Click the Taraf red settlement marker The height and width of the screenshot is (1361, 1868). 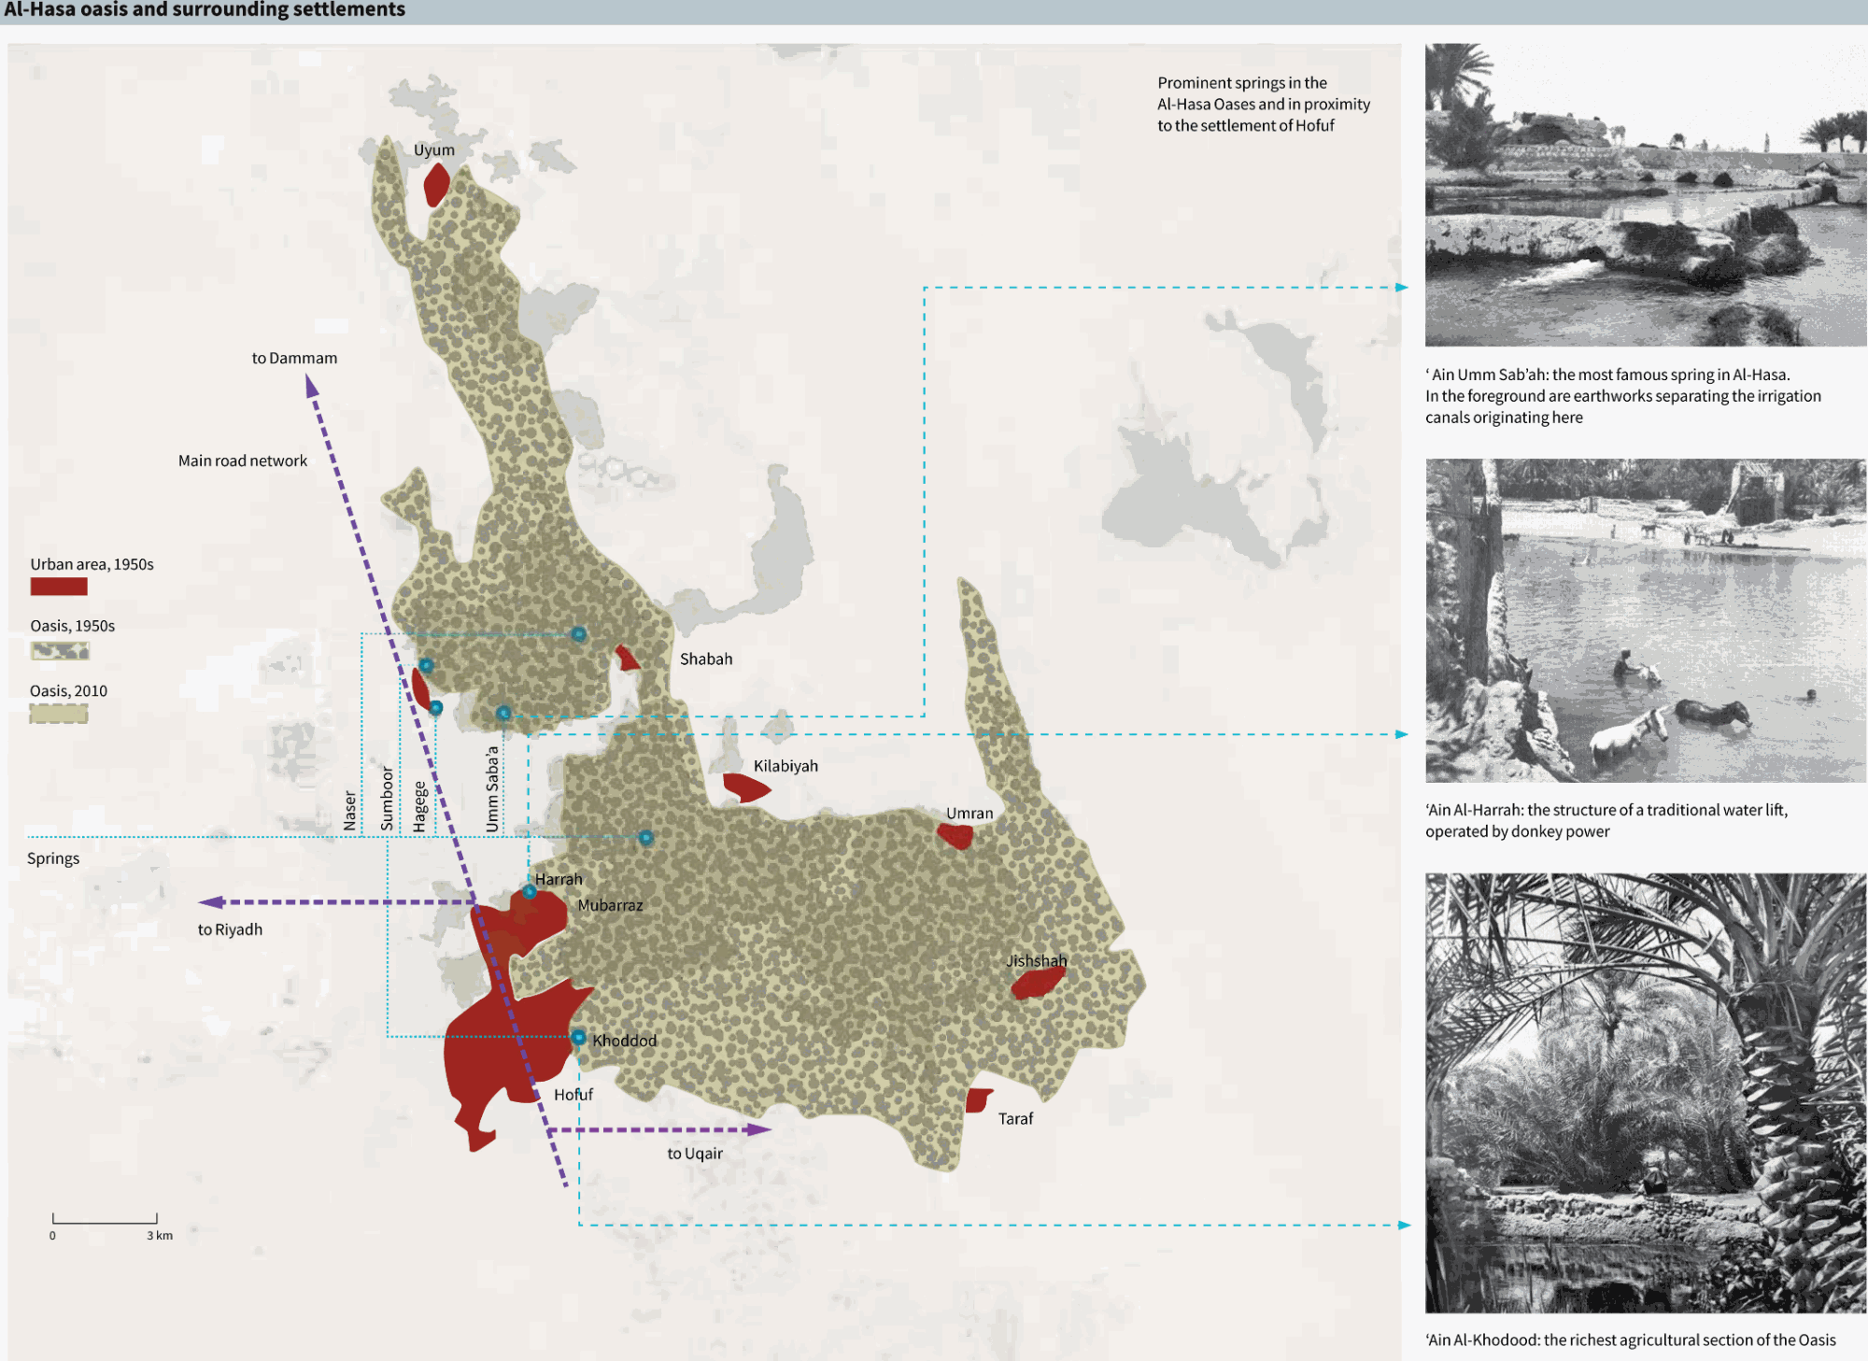pyautogui.click(x=977, y=1100)
